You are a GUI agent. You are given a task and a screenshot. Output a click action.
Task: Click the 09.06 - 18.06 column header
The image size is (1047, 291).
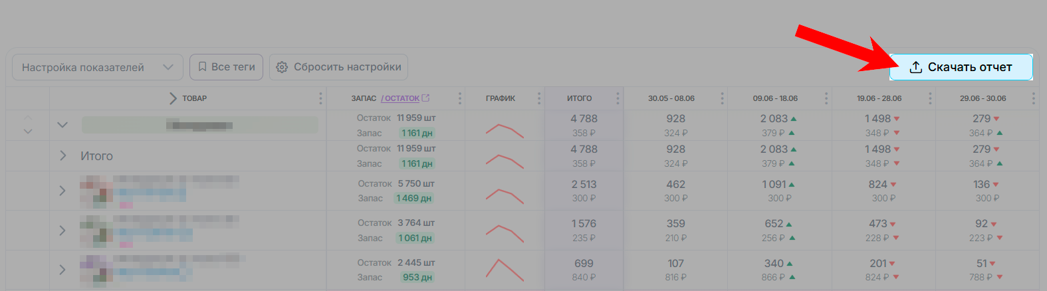[x=775, y=98]
